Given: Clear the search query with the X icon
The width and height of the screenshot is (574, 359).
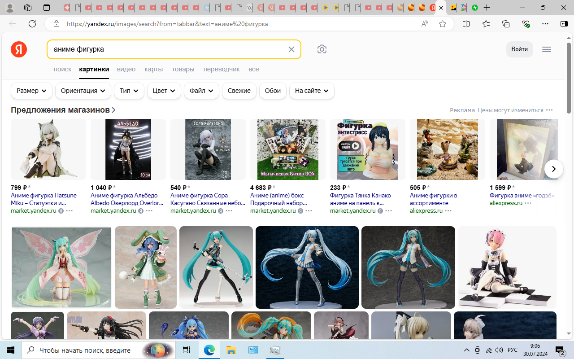Looking at the screenshot, I should coord(291,49).
